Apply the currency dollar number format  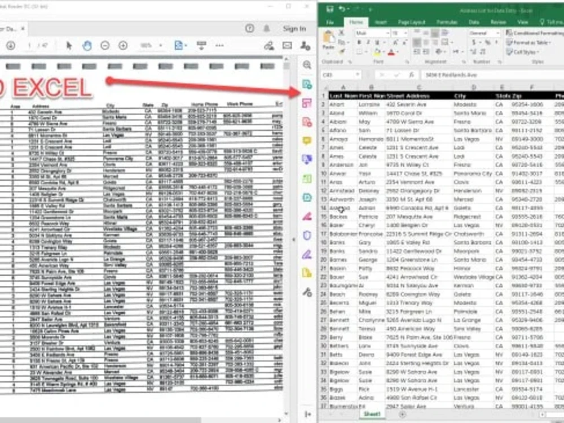click(x=474, y=42)
